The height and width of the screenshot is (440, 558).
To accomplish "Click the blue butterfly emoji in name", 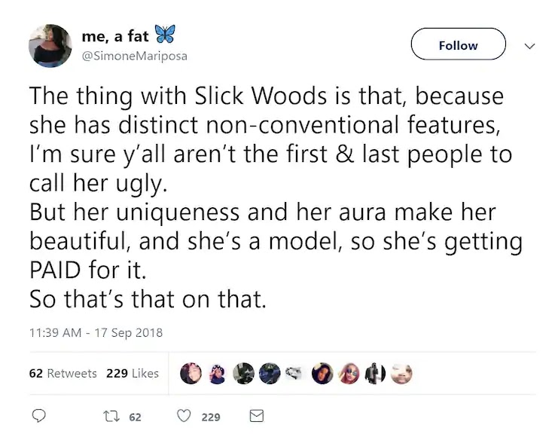I will pyautogui.click(x=165, y=34).
